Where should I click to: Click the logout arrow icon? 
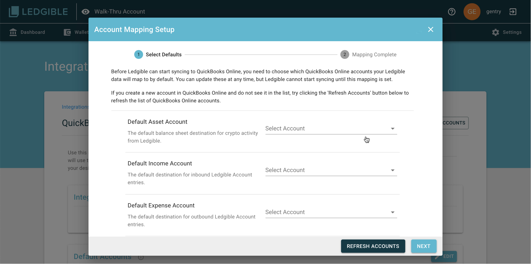513,12
